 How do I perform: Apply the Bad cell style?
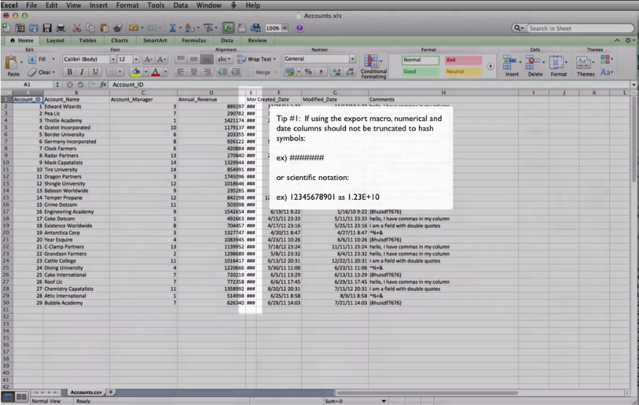(x=463, y=60)
